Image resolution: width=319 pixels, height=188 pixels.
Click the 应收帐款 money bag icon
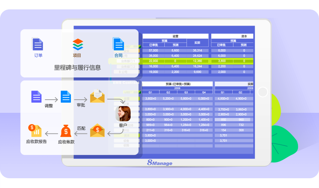66,131
